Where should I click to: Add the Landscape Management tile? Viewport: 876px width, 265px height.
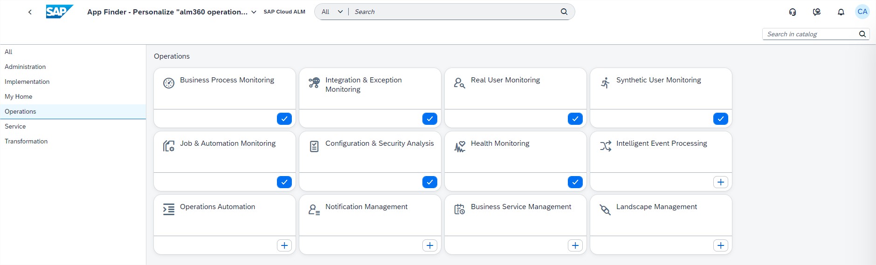point(720,245)
